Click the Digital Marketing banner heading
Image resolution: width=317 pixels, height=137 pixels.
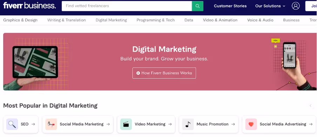click(x=164, y=49)
